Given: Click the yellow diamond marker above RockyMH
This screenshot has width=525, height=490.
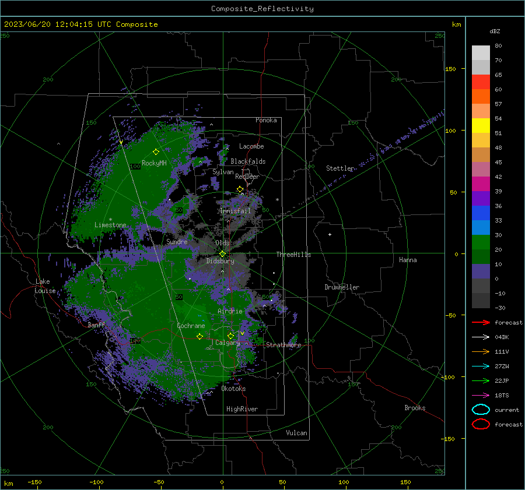Looking at the screenshot, I should pos(156,152).
